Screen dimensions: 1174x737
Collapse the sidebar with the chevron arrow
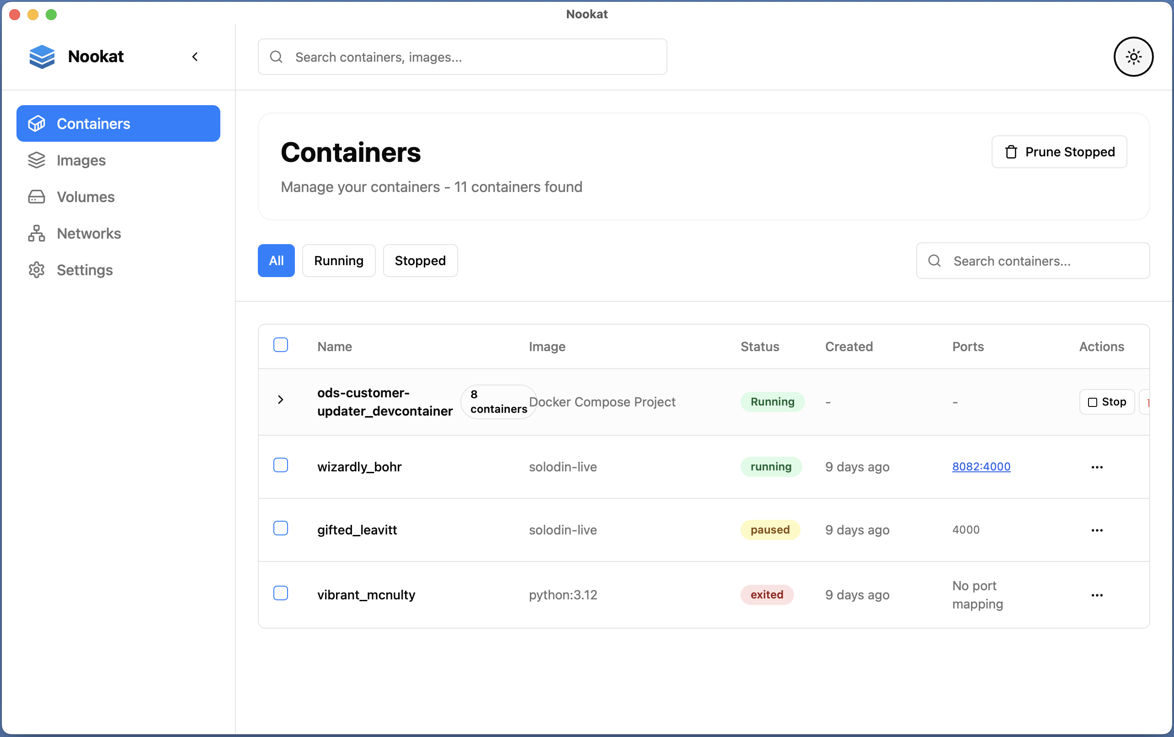195,57
